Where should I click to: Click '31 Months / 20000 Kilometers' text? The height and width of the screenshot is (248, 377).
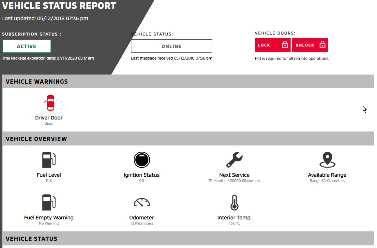click(x=234, y=181)
